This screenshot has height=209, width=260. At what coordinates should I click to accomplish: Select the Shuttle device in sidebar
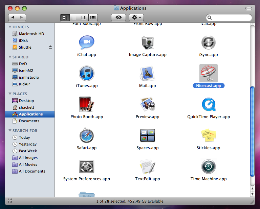coord(30,47)
